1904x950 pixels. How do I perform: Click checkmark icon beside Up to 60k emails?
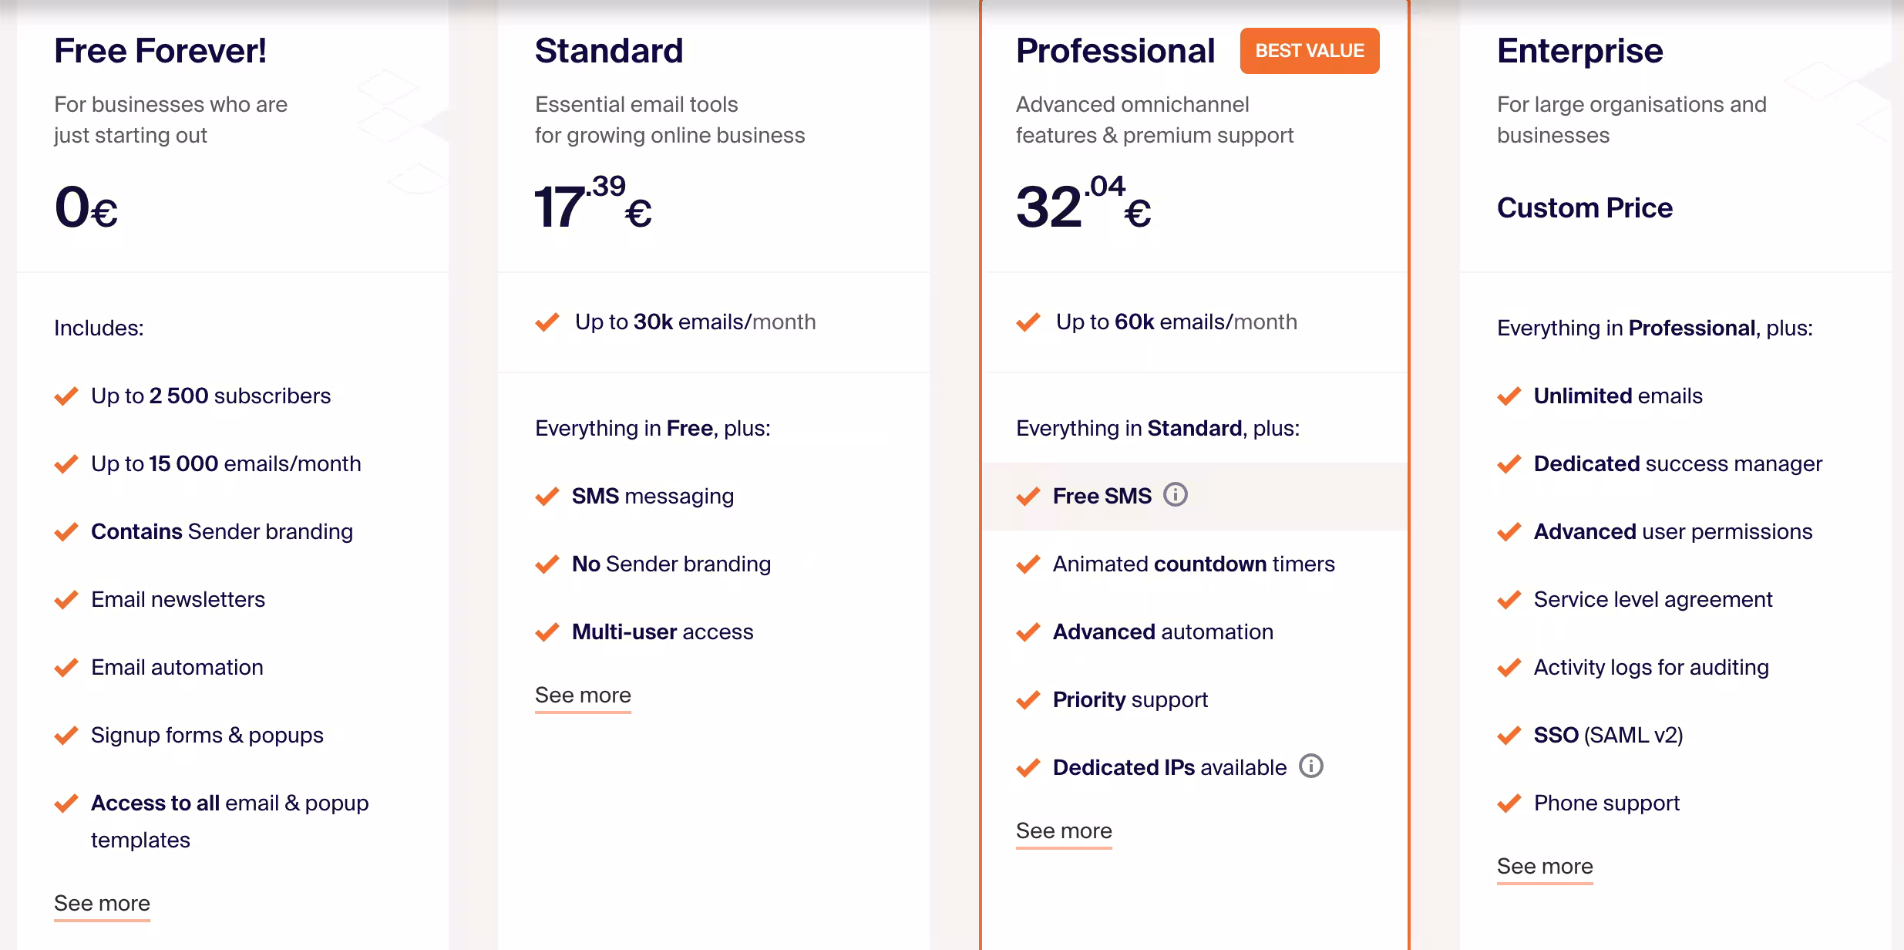1028,322
